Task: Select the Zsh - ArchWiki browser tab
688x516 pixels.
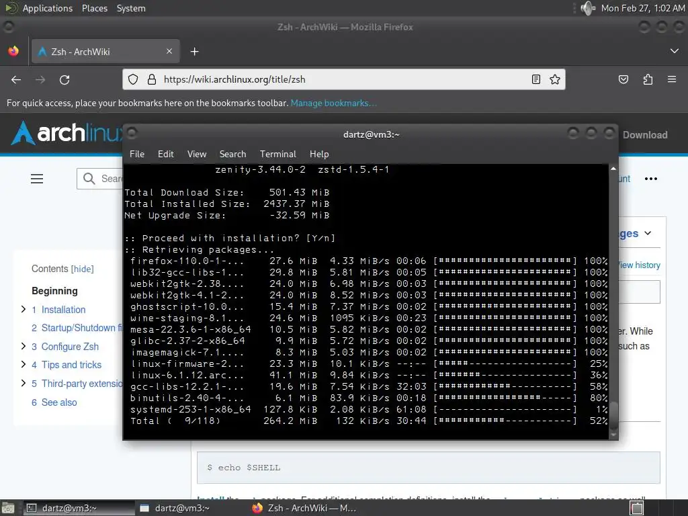Action: click(x=105, y=51)
